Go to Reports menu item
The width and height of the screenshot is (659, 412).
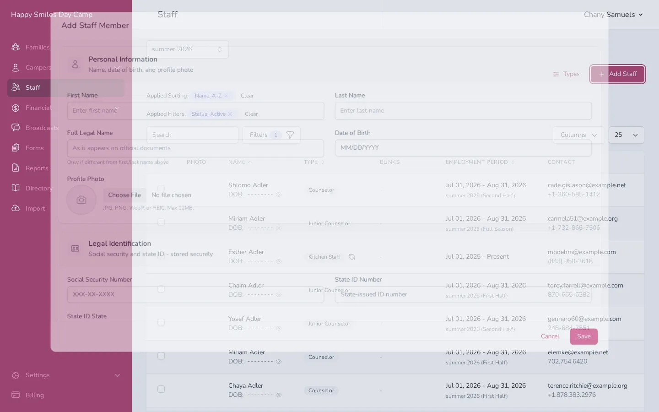click(37, 168)
